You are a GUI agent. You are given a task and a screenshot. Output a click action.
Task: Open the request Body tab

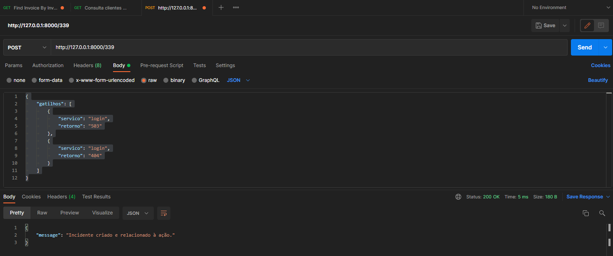pyautogui.click(x=121, y=65)
